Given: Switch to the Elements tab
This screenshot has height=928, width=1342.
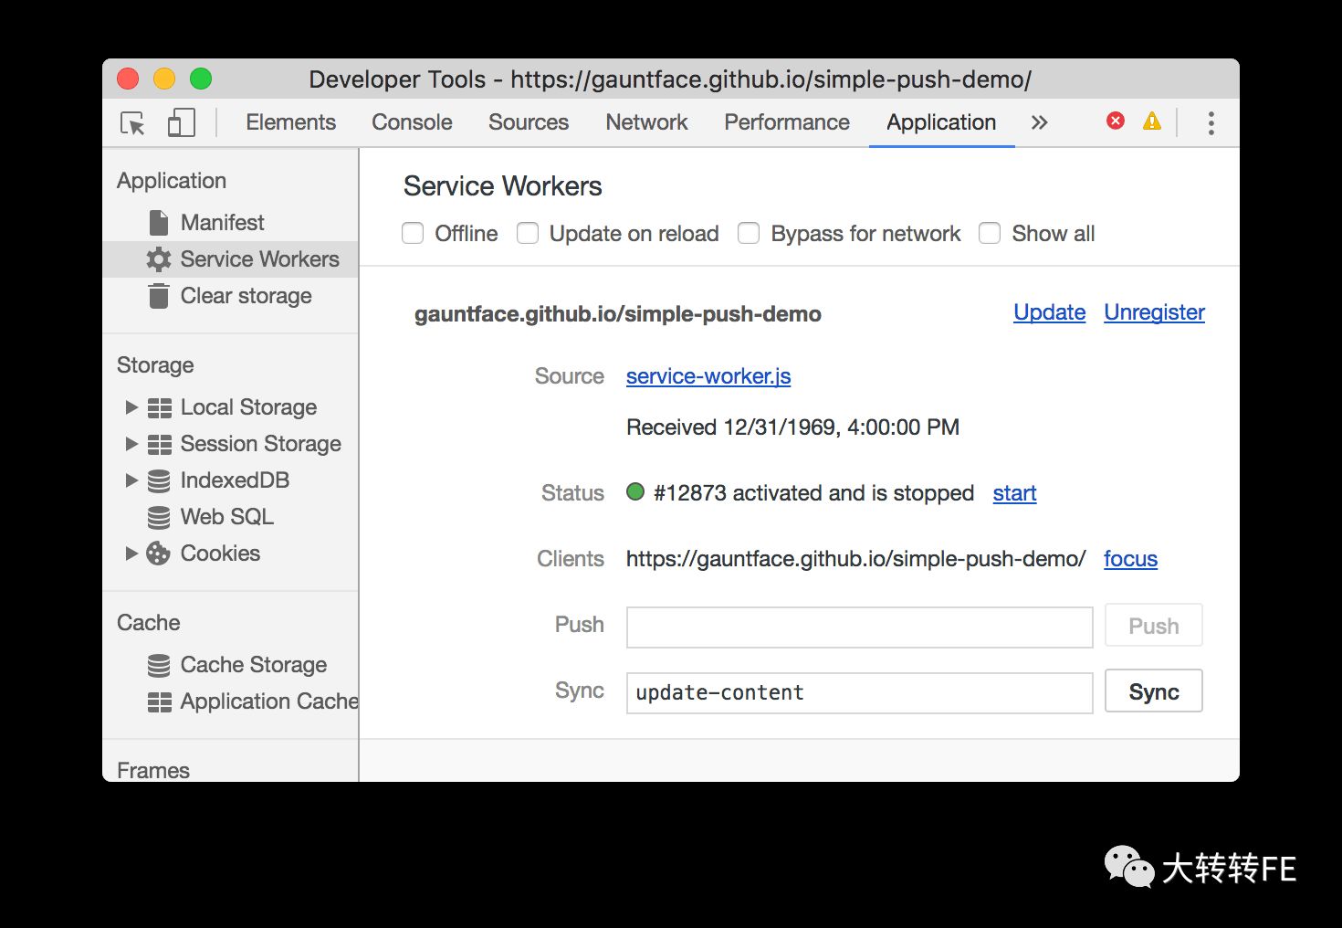Looking at the screenshot, I should tap(290, 122).
